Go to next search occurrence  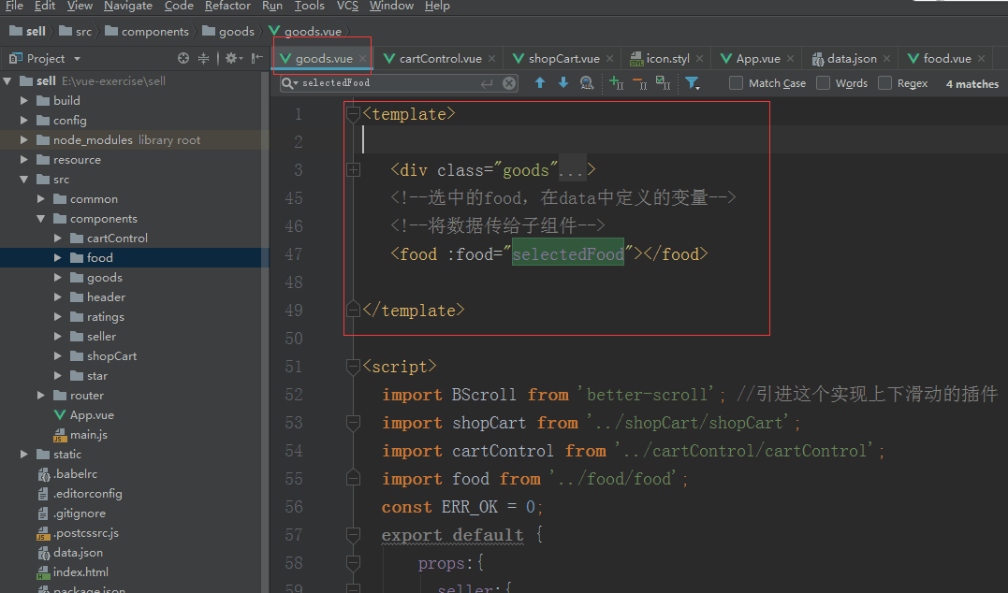(x=563, y=83)
